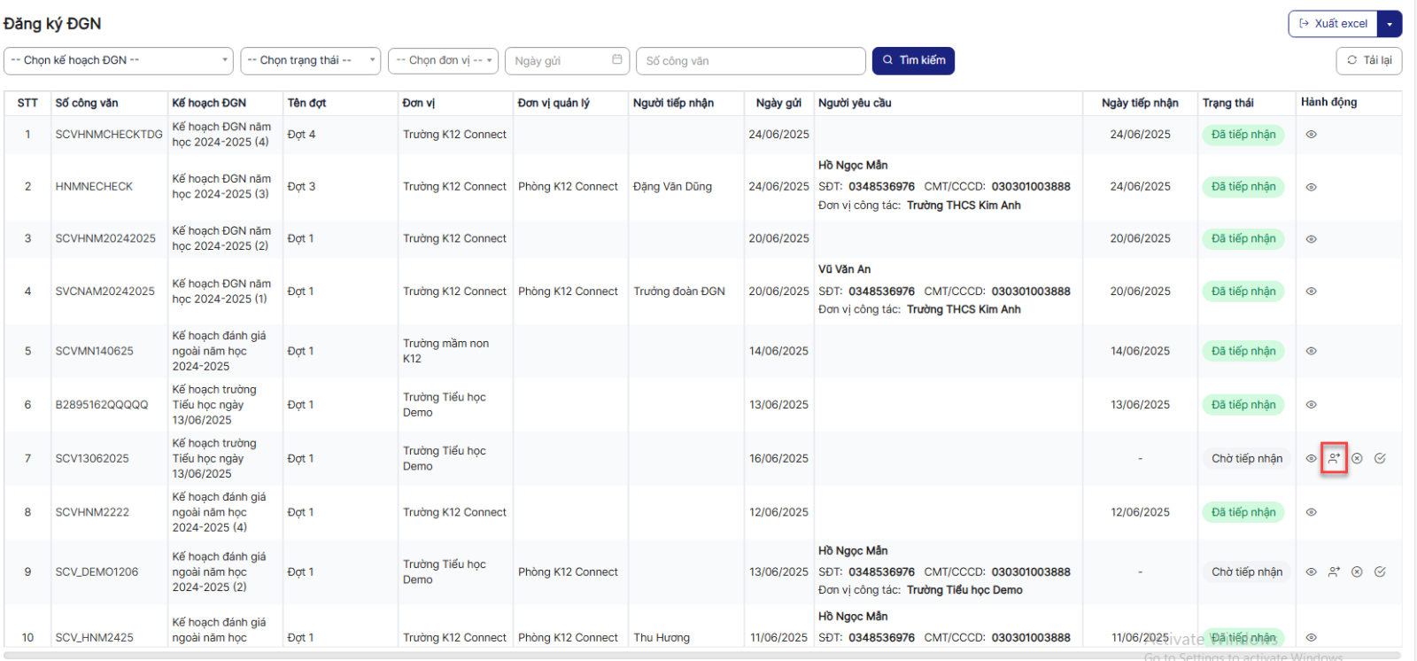
Task: Reject the SCV_DEMO1206 request with the X icon
Action: [x=1357, y=572]
